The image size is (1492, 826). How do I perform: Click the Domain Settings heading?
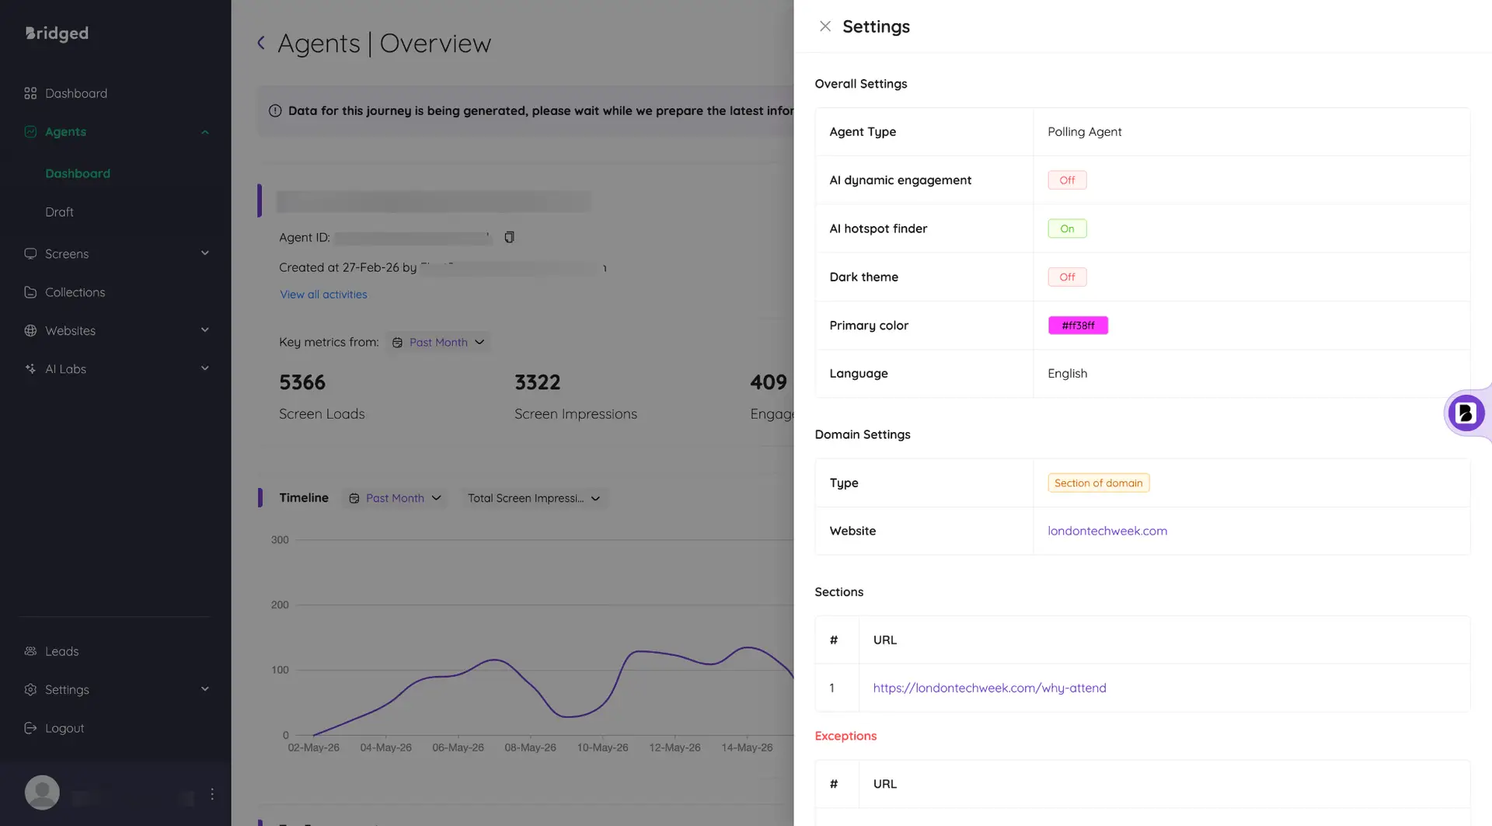pyautogui.click(x=862, y=434)
